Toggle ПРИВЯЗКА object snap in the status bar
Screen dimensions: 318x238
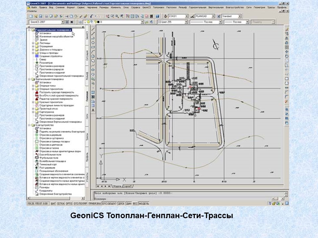tap(94, 203)
